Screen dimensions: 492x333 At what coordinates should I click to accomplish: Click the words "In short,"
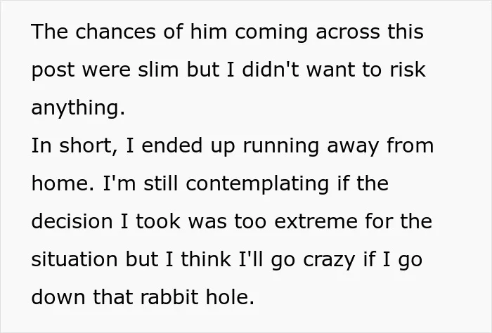coord(75,145)
